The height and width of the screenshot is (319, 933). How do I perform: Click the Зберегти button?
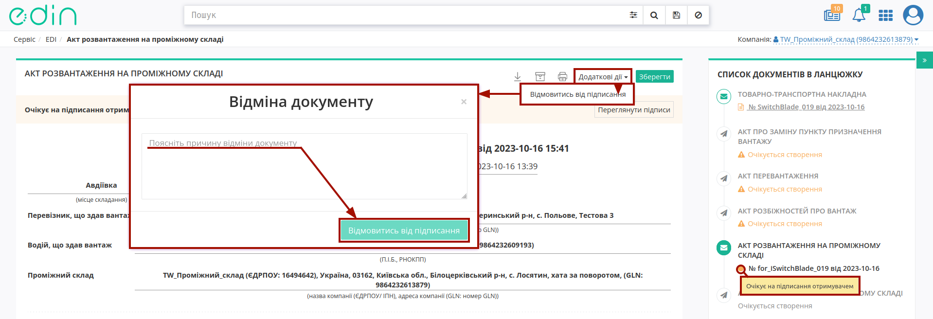coord(654,76)
